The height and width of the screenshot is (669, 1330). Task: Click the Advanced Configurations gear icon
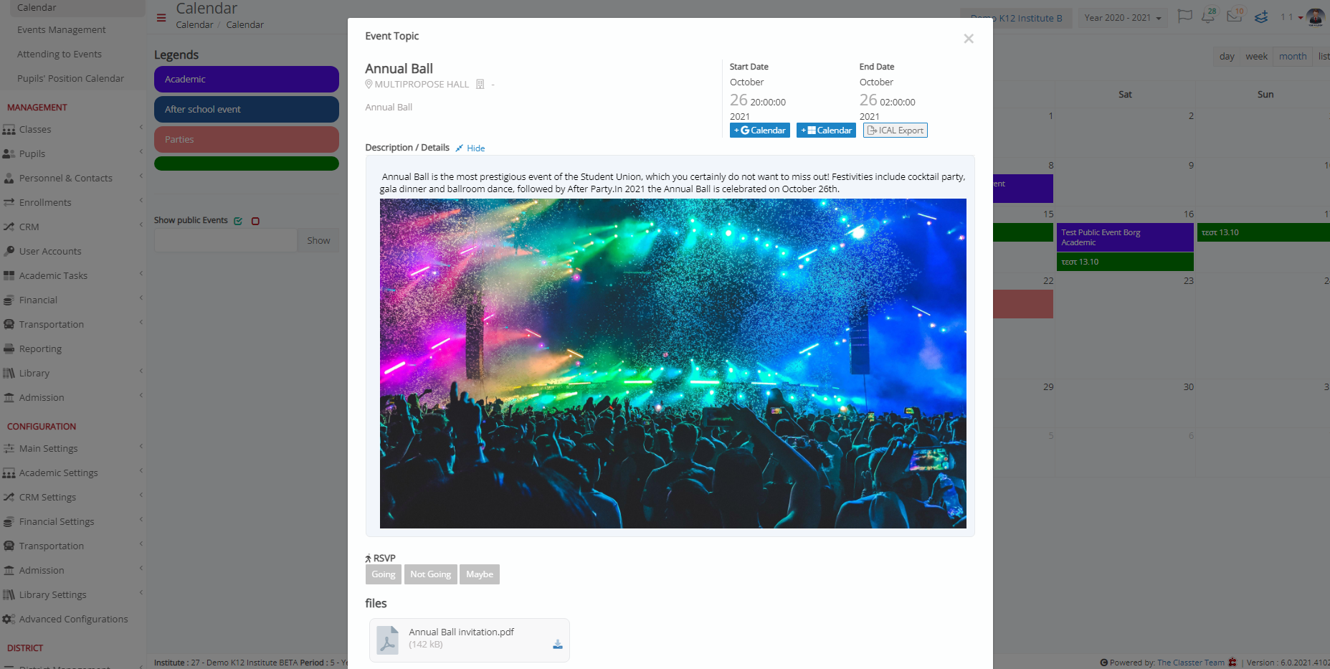click(9, 620)
